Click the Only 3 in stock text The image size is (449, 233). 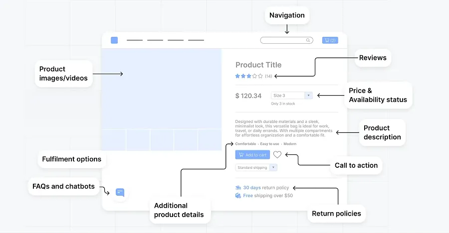(283, 104)
